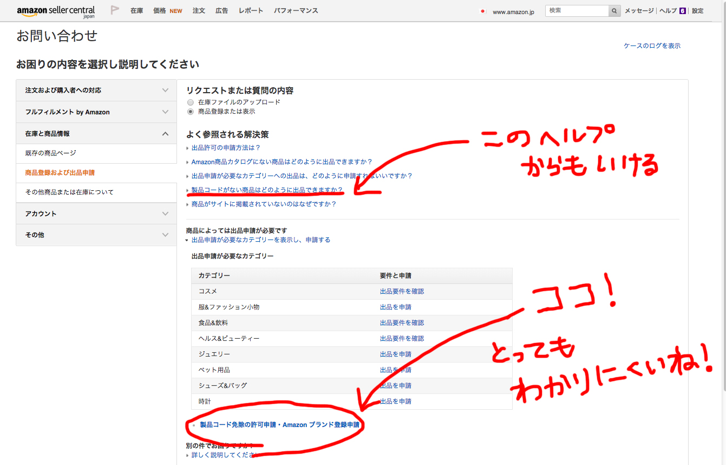Viewport: 726px width, 465px height.
Task: Open ヘルプ in the top bar
Action: (x=668, y=11)
